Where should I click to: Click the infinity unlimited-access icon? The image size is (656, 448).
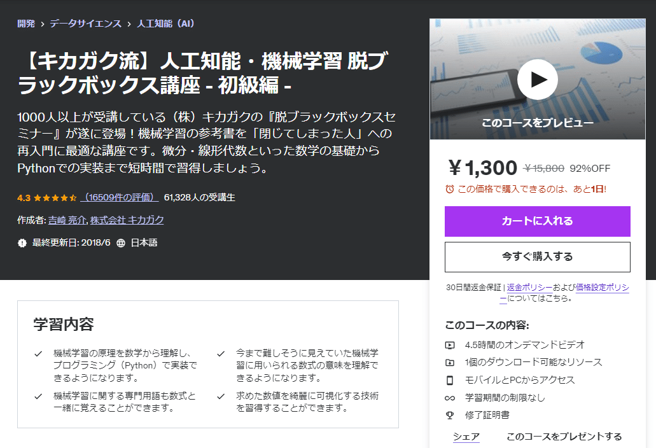[x=450, y=398]
